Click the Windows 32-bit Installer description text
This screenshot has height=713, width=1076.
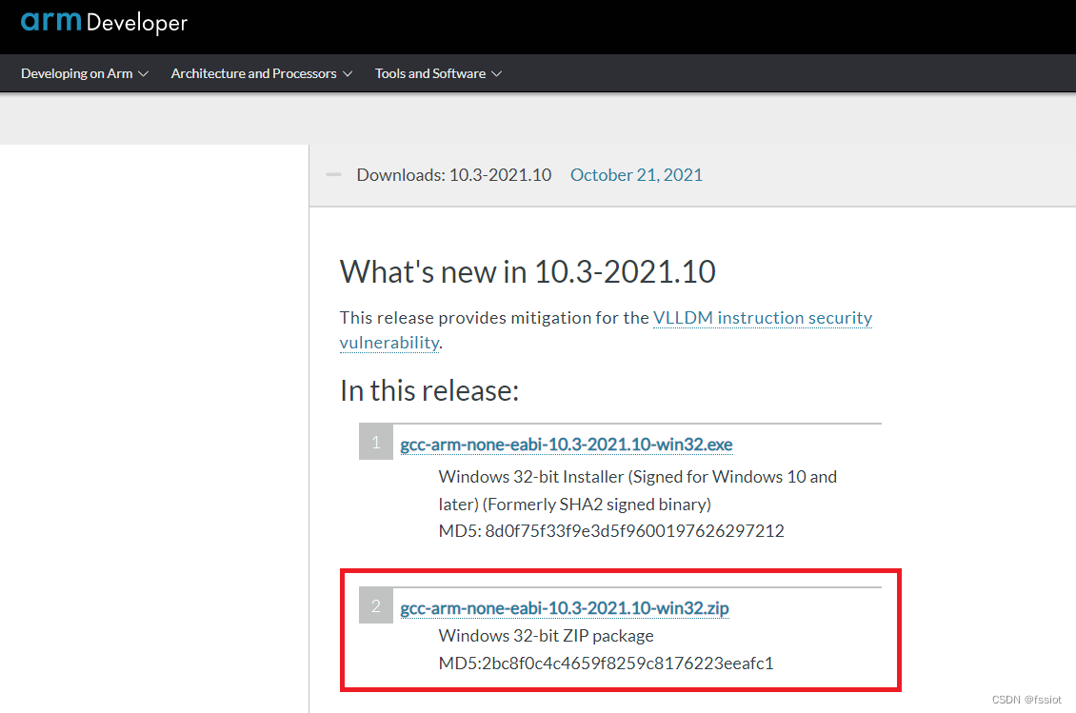[x=637, y=490]
